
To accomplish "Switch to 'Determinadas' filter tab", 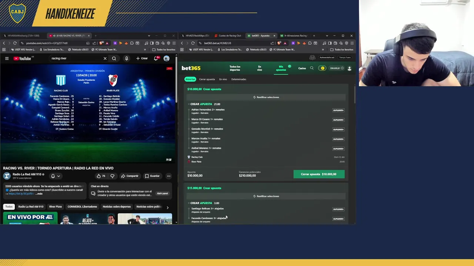I will click(239, 79).
